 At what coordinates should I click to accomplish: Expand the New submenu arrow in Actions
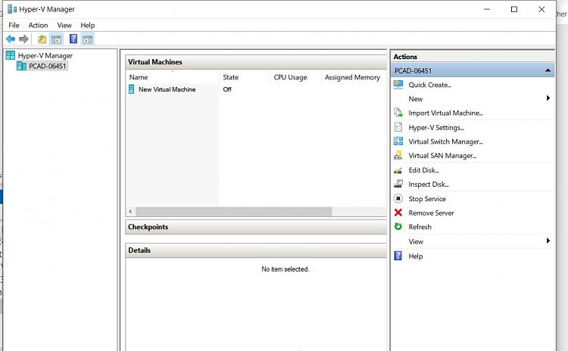548,98
